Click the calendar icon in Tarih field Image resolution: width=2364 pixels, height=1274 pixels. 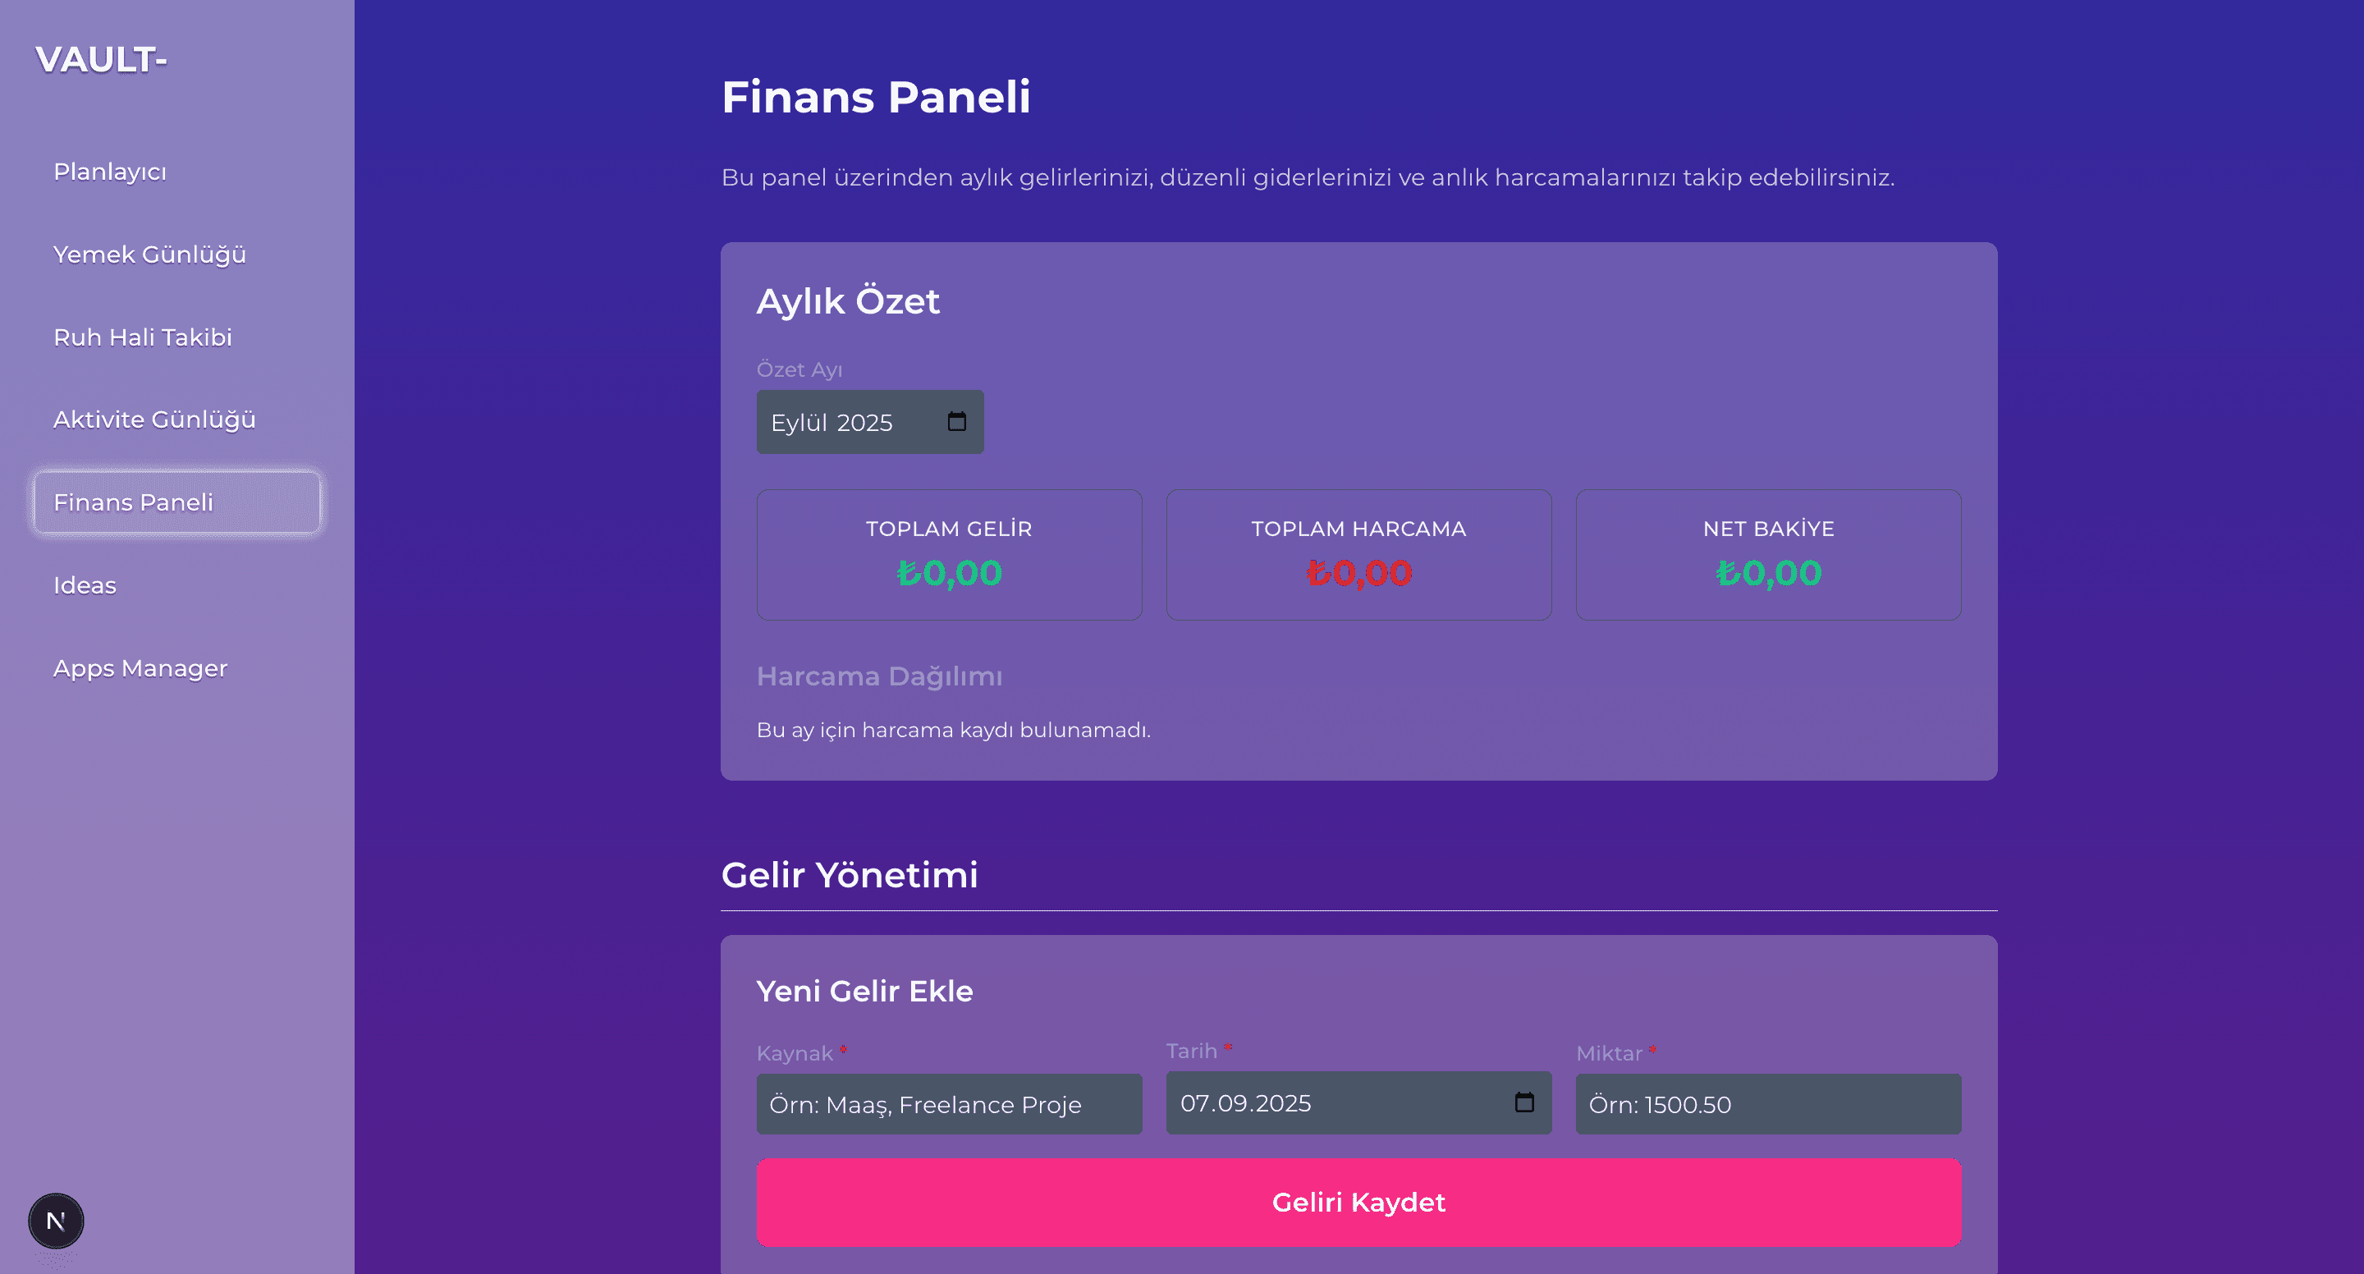(x=1523, y=1102)
